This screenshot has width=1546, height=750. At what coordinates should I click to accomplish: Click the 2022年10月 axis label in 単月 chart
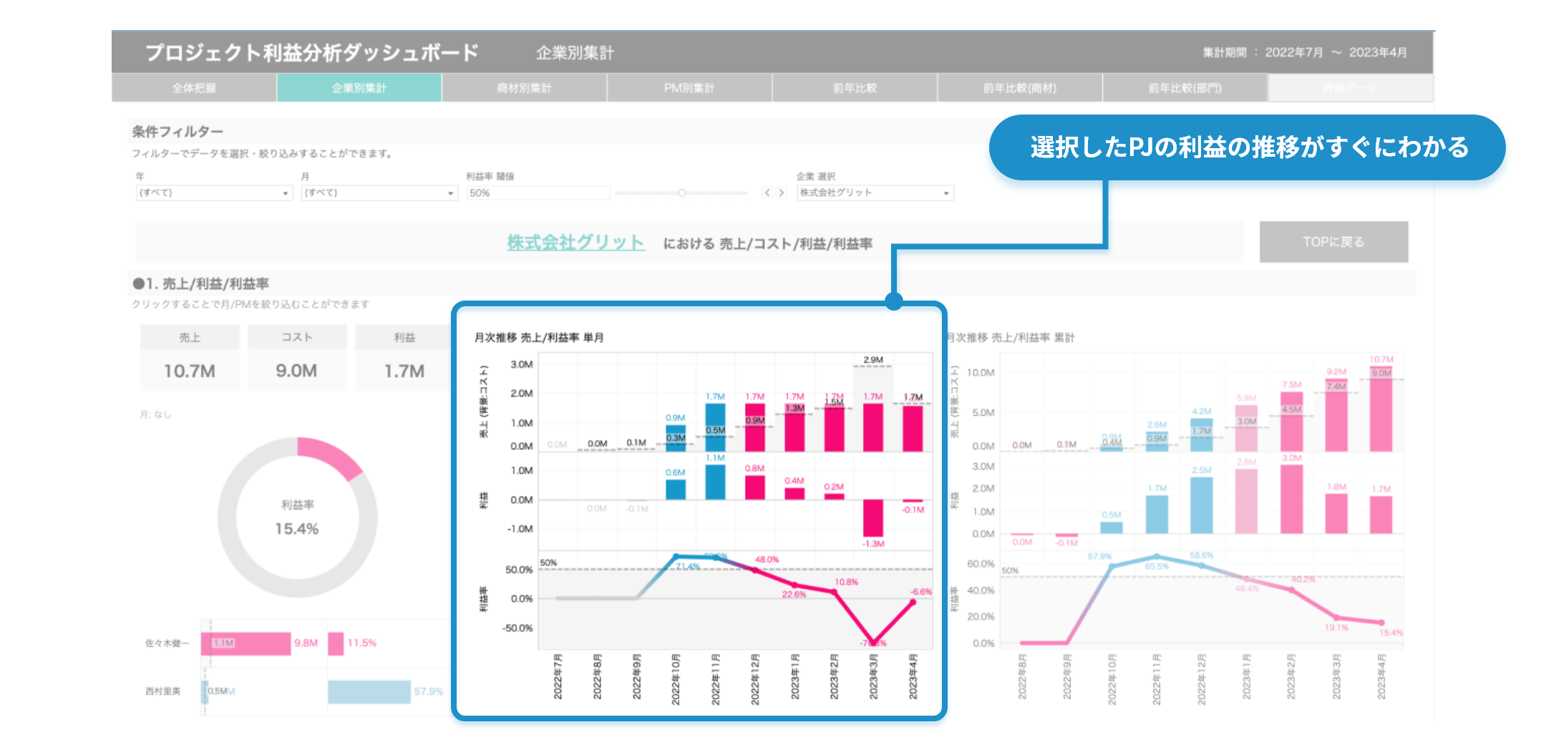pyautogui.click(x=676, y=679)
